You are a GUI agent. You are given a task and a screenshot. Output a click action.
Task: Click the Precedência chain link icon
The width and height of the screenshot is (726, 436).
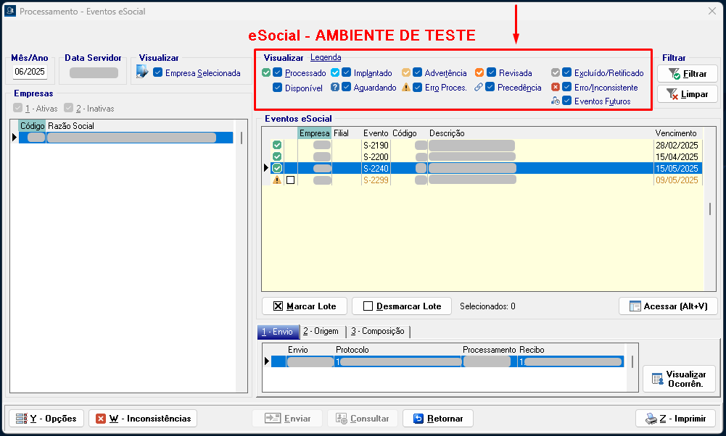point(479,88)
